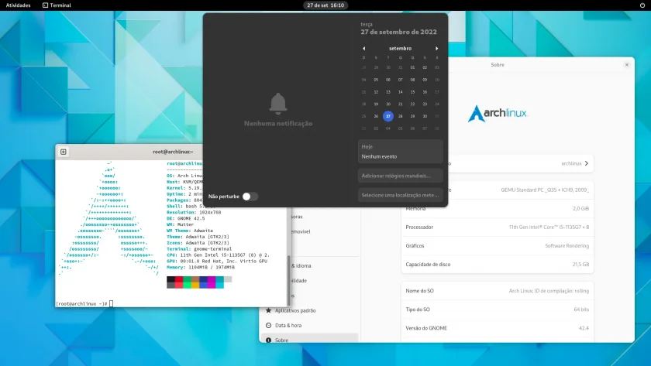Click the Gráficos row value Software Rendering

[567, 246]
